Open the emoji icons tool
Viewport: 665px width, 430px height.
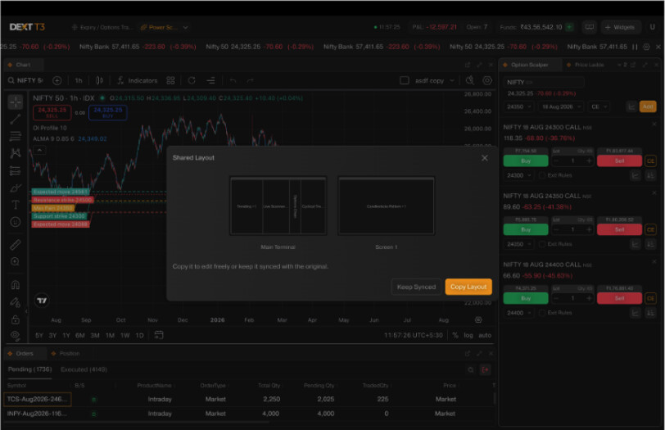pos(16,222)
